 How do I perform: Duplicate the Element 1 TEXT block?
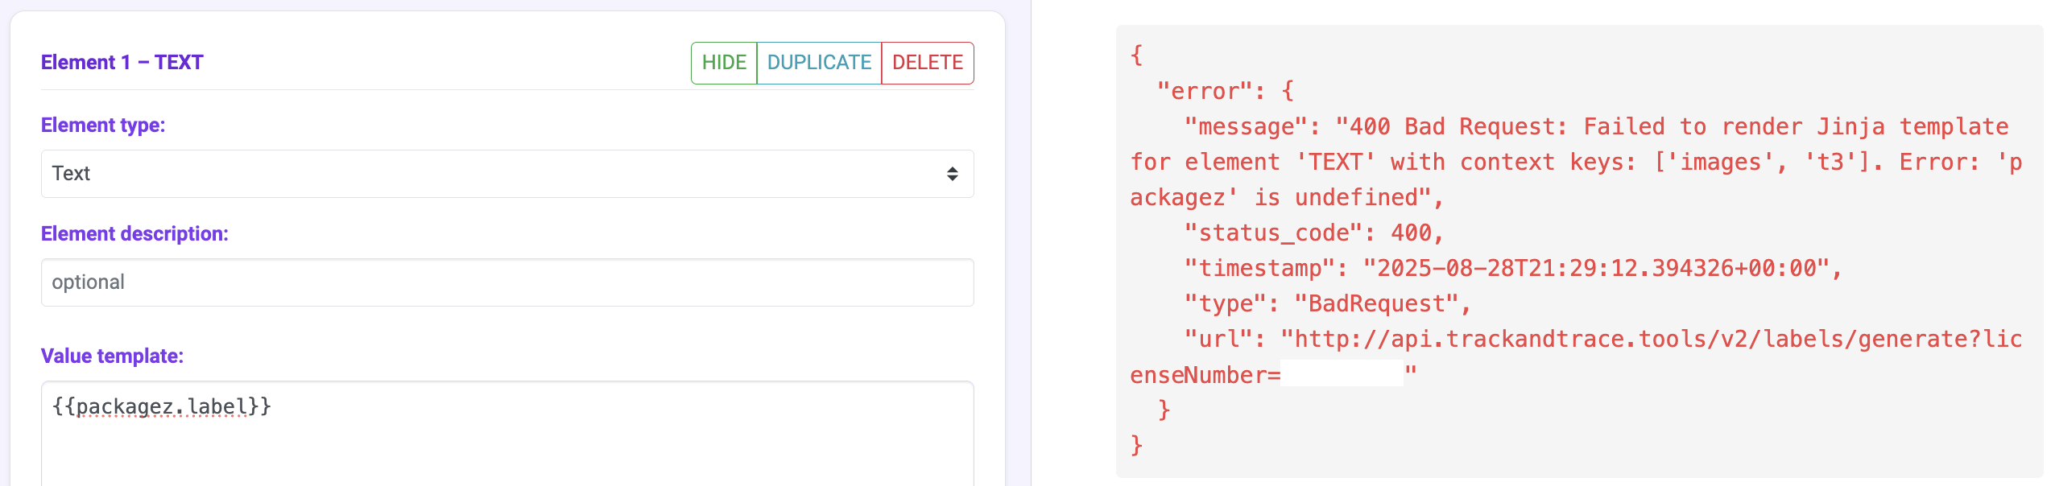[x=819, y=63]
